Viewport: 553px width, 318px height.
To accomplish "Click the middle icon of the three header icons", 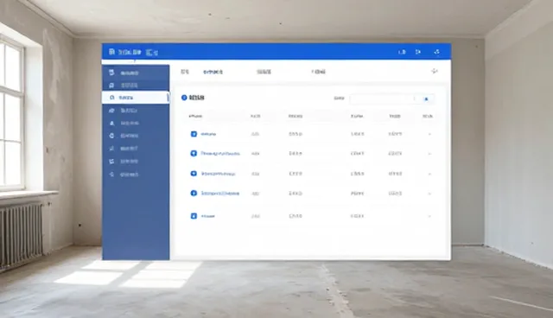I will [x=418, y=52].
